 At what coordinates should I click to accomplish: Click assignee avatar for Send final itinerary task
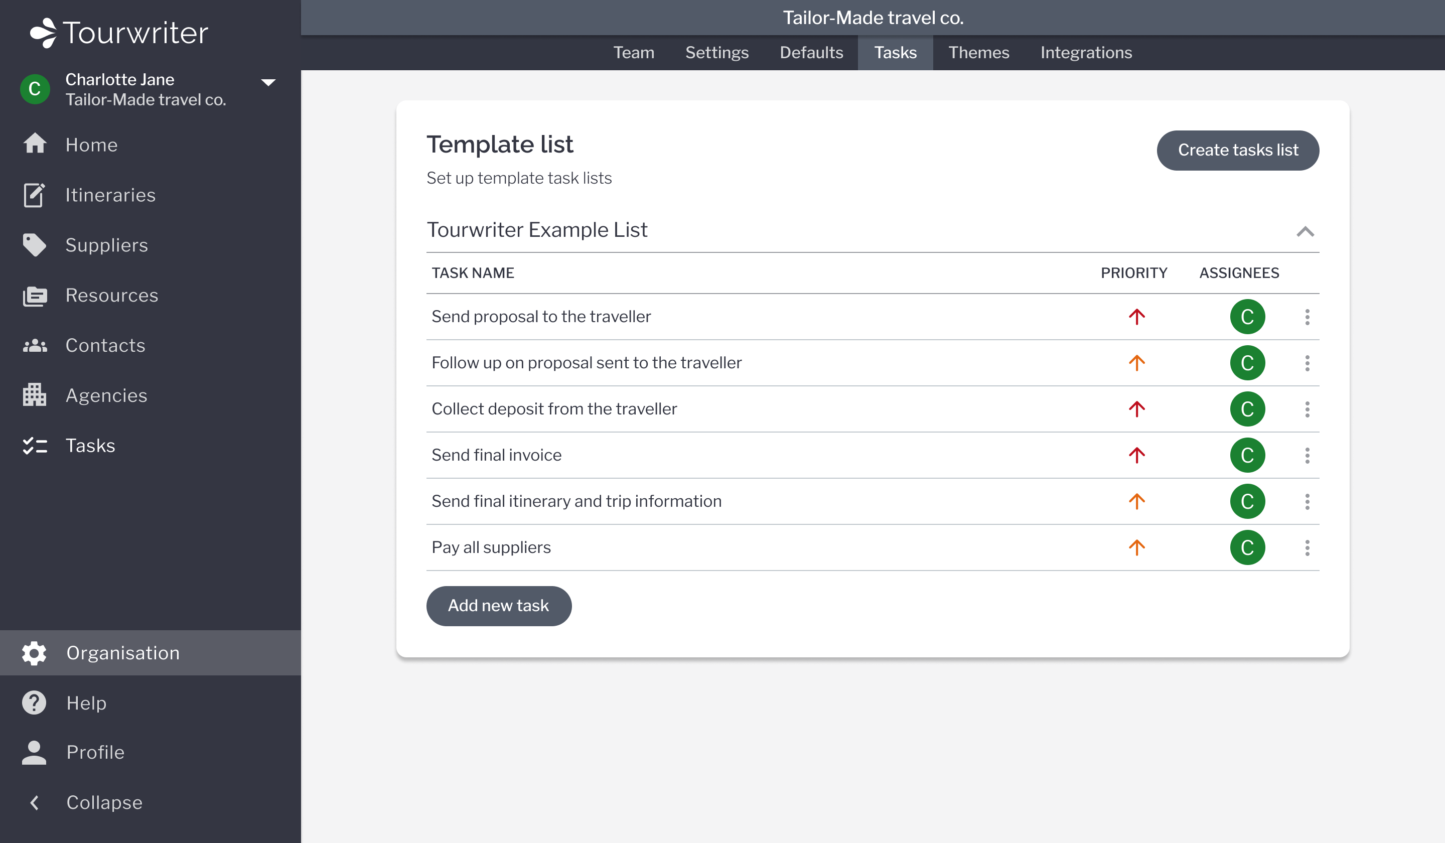1247,501
